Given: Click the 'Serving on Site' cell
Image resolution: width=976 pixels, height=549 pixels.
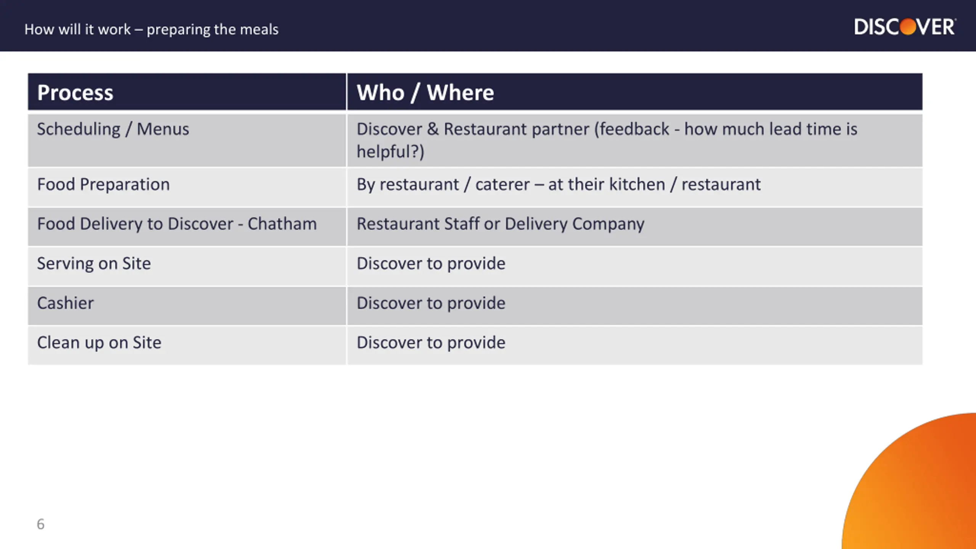Looking at the screenshot, I should (x=187, y=266).
